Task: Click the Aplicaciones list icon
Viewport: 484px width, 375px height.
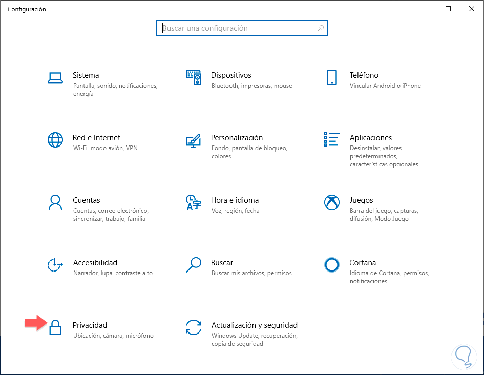Action: [332, 139]
